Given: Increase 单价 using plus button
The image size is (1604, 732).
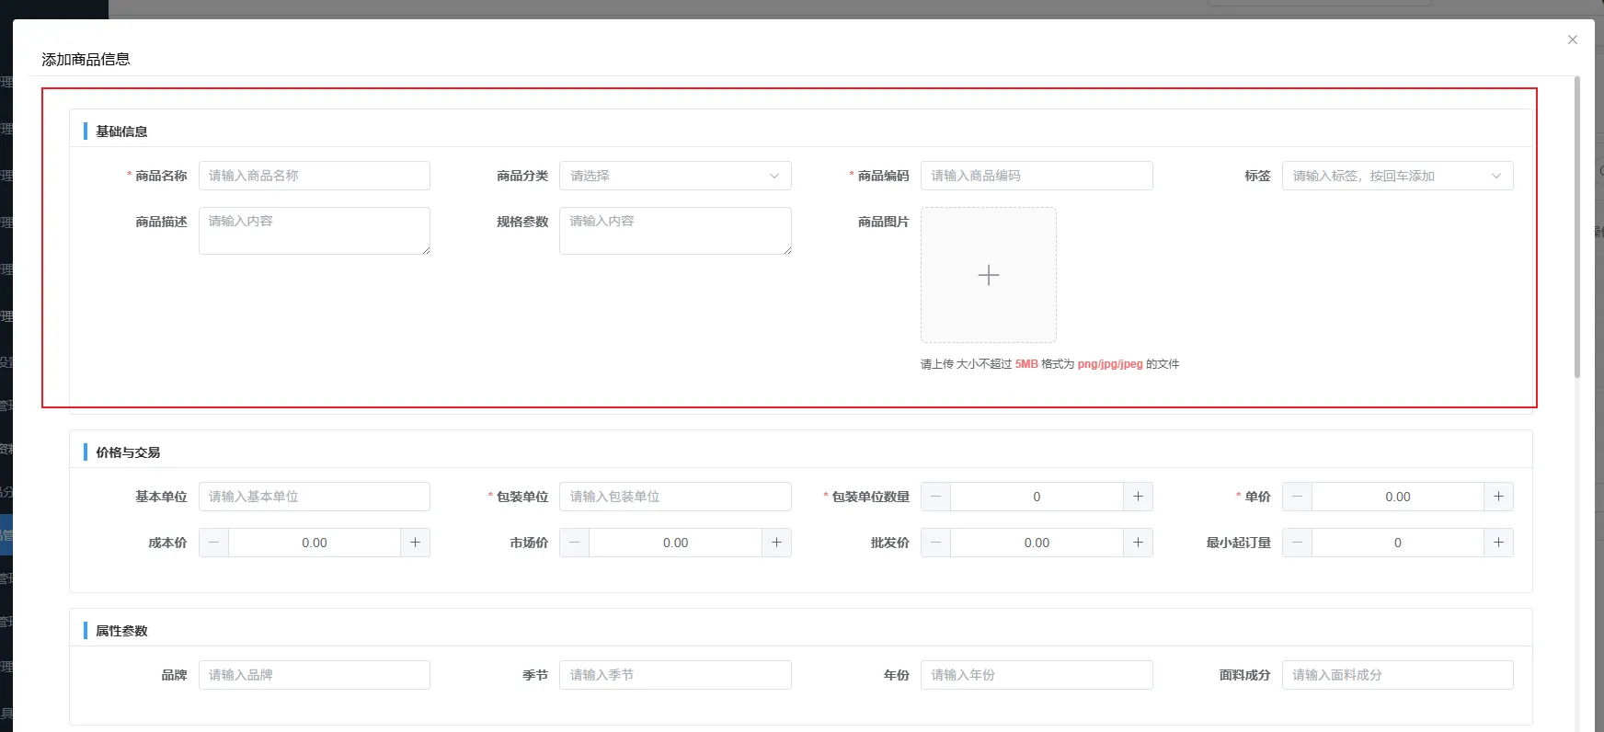Looking at the screenshot, I should click(x=1498, y=497).
